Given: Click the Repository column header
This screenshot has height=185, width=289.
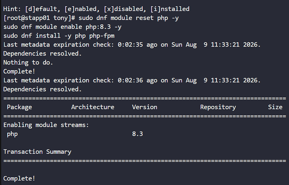Looking at the screenshot, I should click(218, 107).
